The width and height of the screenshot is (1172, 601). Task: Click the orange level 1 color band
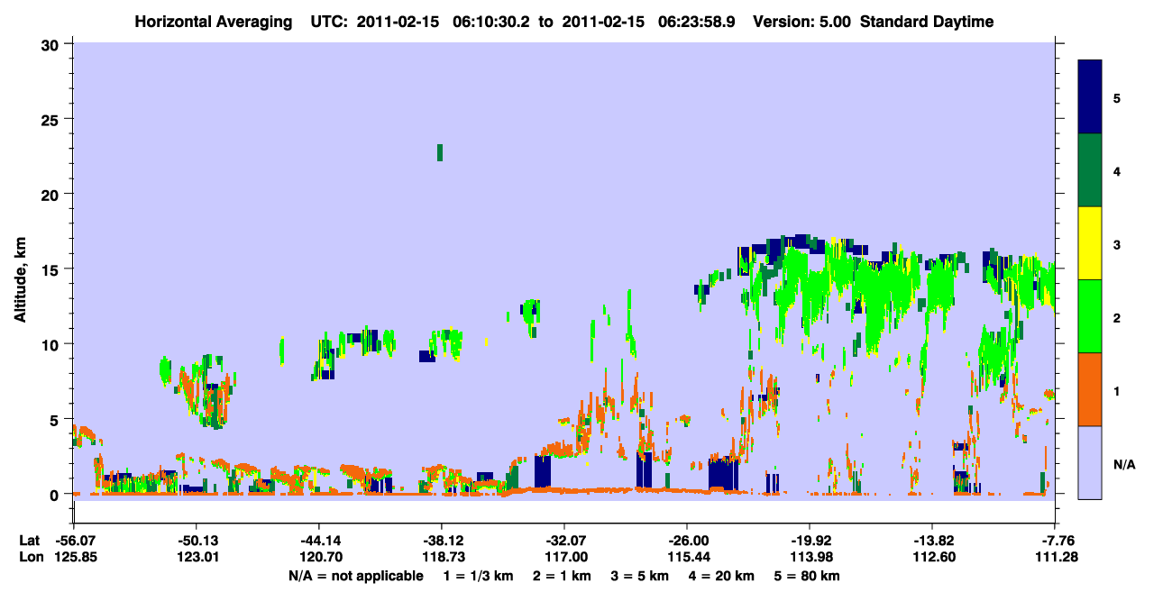pos(1090,389)
